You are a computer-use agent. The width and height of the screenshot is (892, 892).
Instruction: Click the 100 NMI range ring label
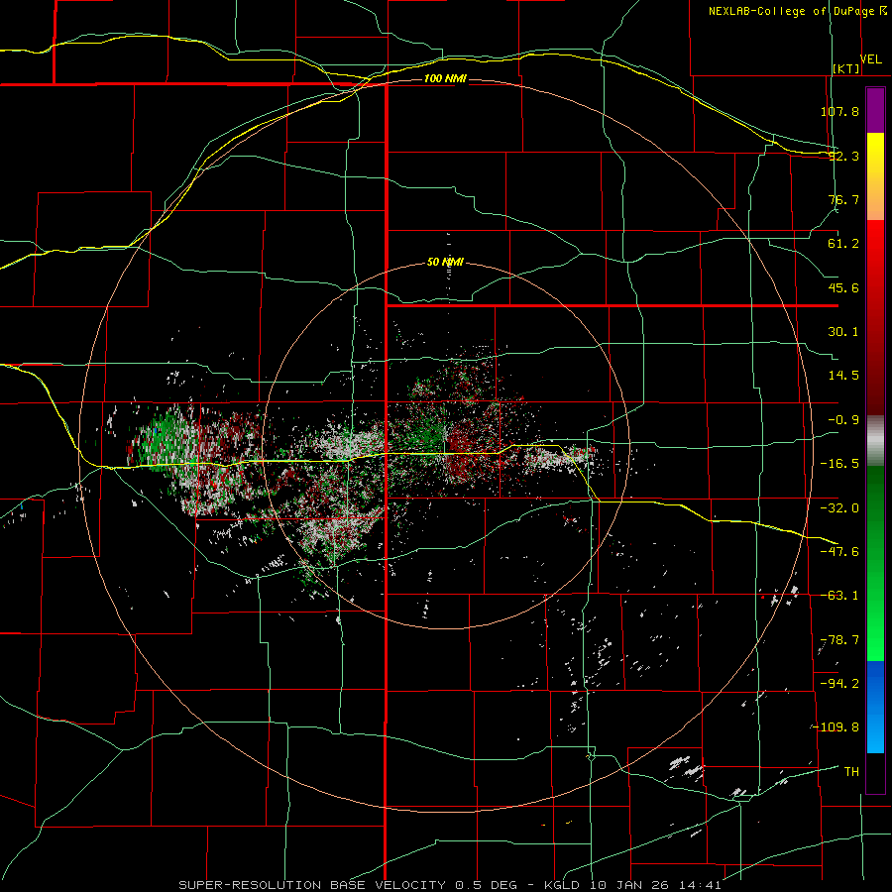[x=445, y=78]
